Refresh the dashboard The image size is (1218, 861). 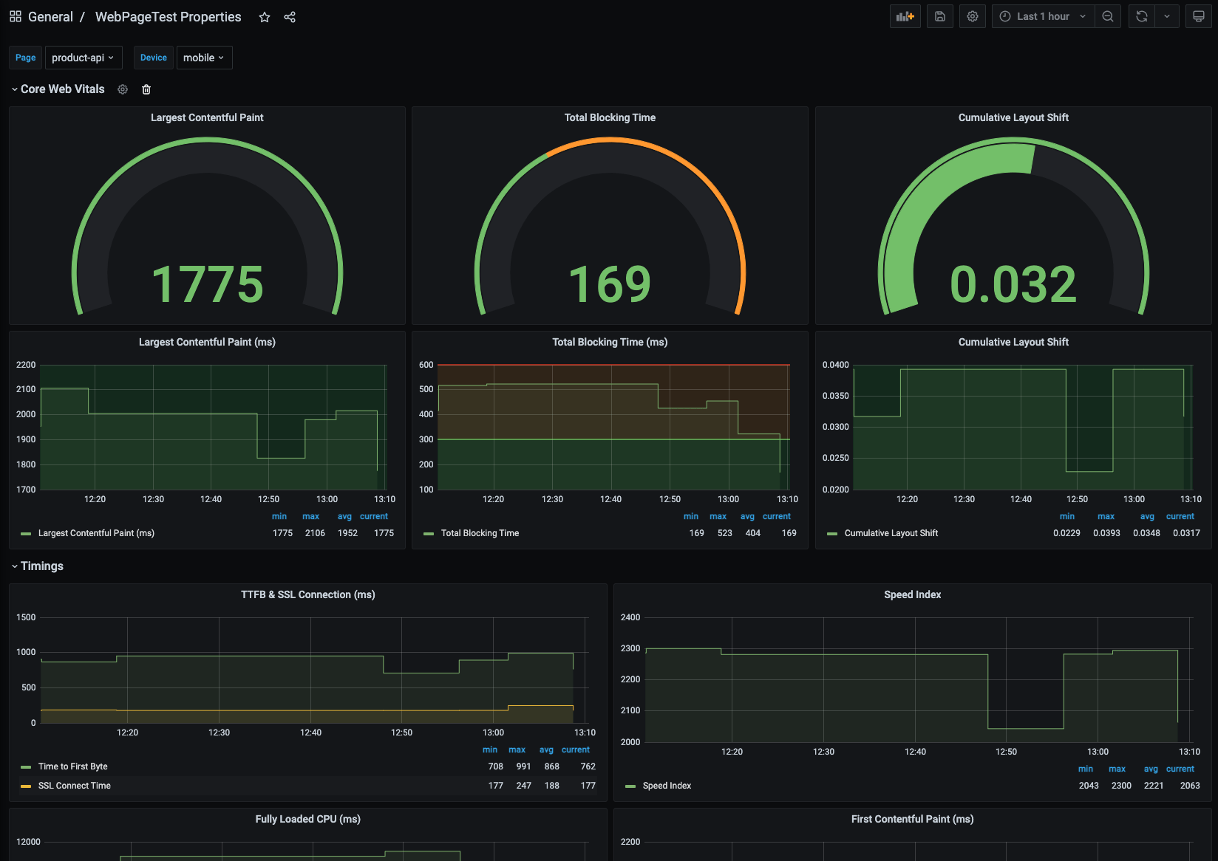1142,16
